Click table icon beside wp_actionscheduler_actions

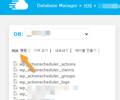16,63
